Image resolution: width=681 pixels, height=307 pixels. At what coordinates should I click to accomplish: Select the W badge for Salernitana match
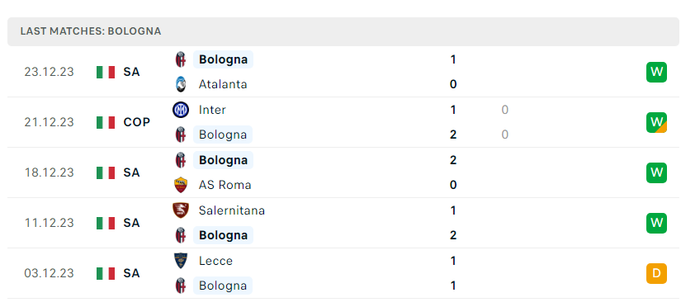(656, 223)
